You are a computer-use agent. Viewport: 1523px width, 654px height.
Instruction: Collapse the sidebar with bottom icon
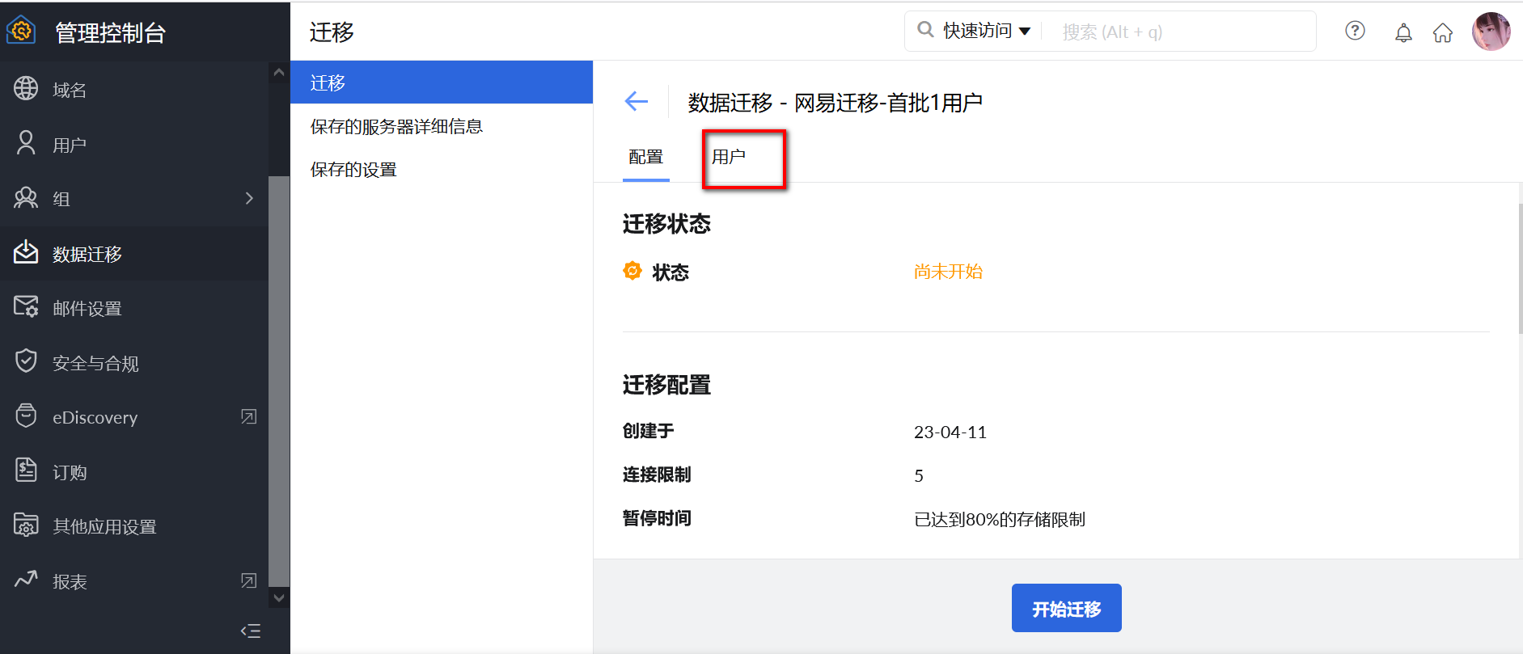pos(250,631)
